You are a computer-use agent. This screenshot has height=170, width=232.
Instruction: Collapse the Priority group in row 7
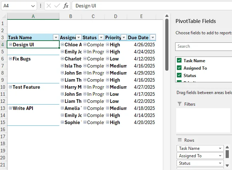pyautogui.click(x=108, y=66)
